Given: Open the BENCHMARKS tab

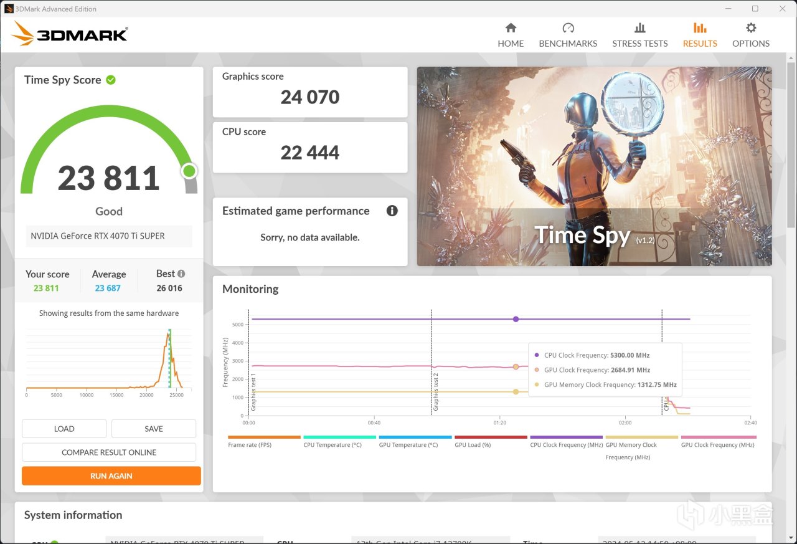Looking at the screenshot, I should (568, 35).
